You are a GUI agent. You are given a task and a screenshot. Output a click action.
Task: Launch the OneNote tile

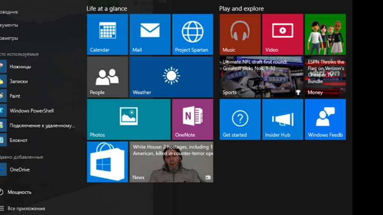[192, 119]
